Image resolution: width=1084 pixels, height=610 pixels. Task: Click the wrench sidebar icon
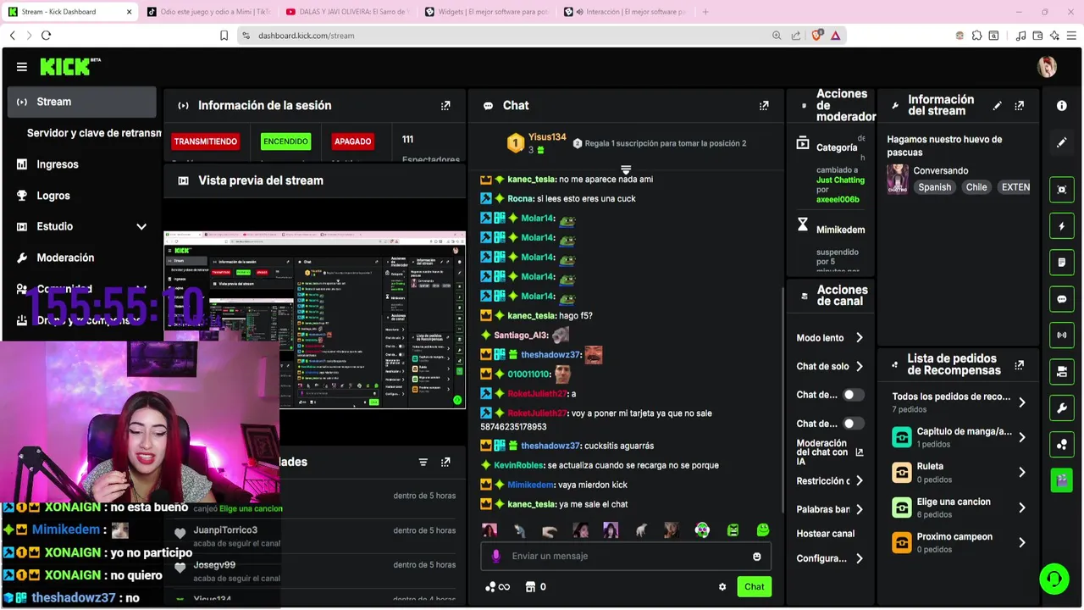1062,408
